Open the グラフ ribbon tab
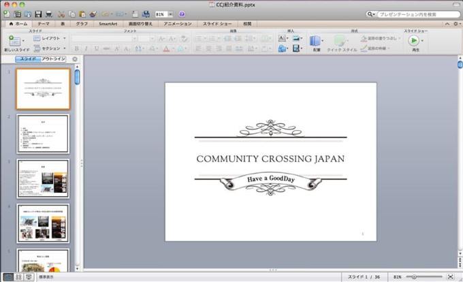This screenshot has width=463, height=282. pos(82,24)
